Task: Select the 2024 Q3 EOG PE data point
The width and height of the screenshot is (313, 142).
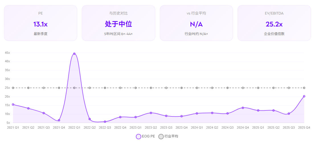Action: (x=227, y=113)
